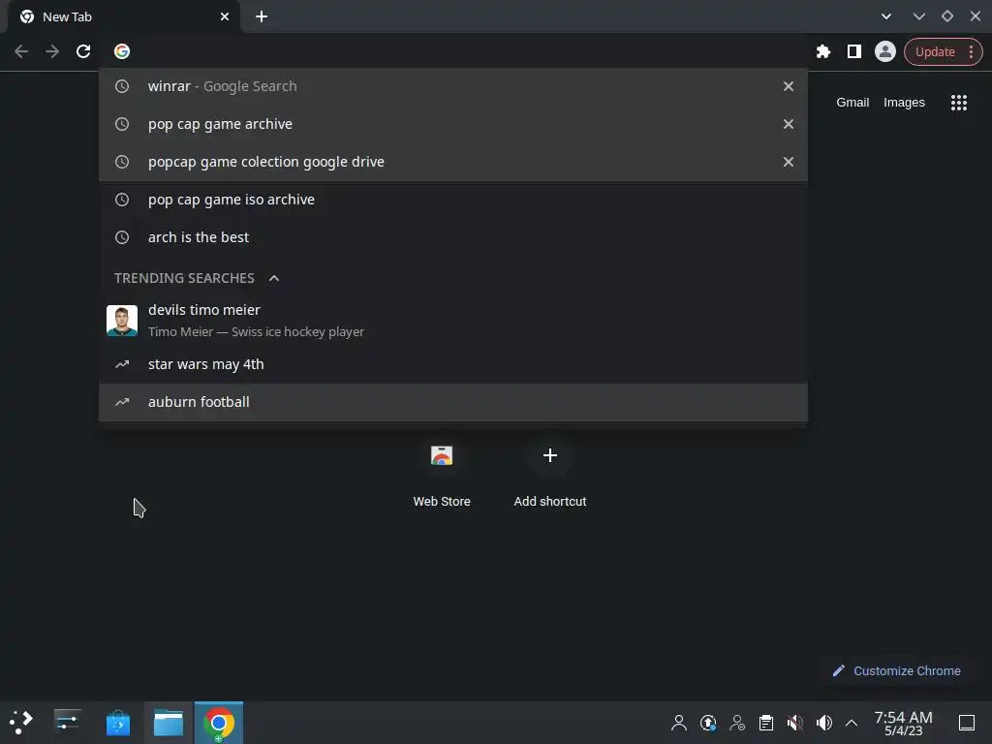Select 'arch is the best' suggestion
This screenshot has width=992, height=744.
tap(453, 237)
